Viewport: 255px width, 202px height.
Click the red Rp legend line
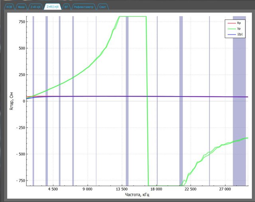231,23
